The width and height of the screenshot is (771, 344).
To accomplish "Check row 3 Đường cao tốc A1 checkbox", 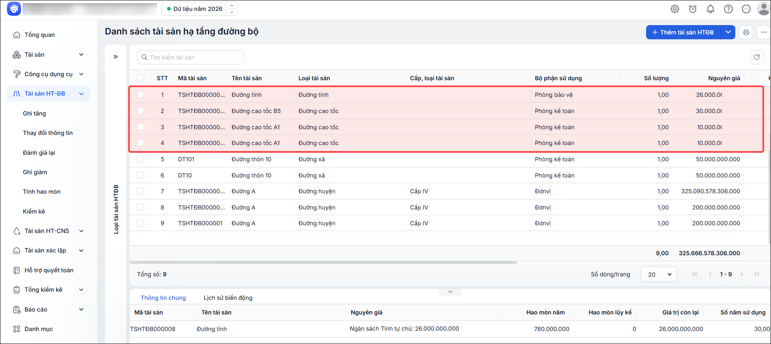I will tap(140, 127).
